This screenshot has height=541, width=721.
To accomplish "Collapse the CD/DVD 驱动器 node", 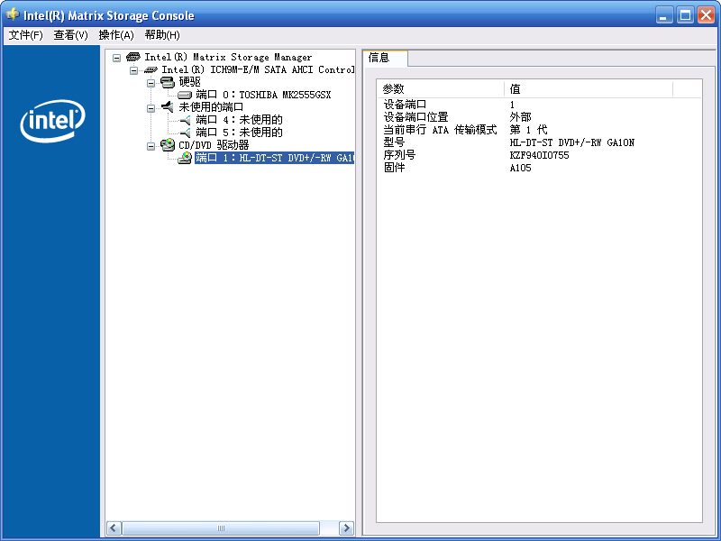I will coord(151,146).
